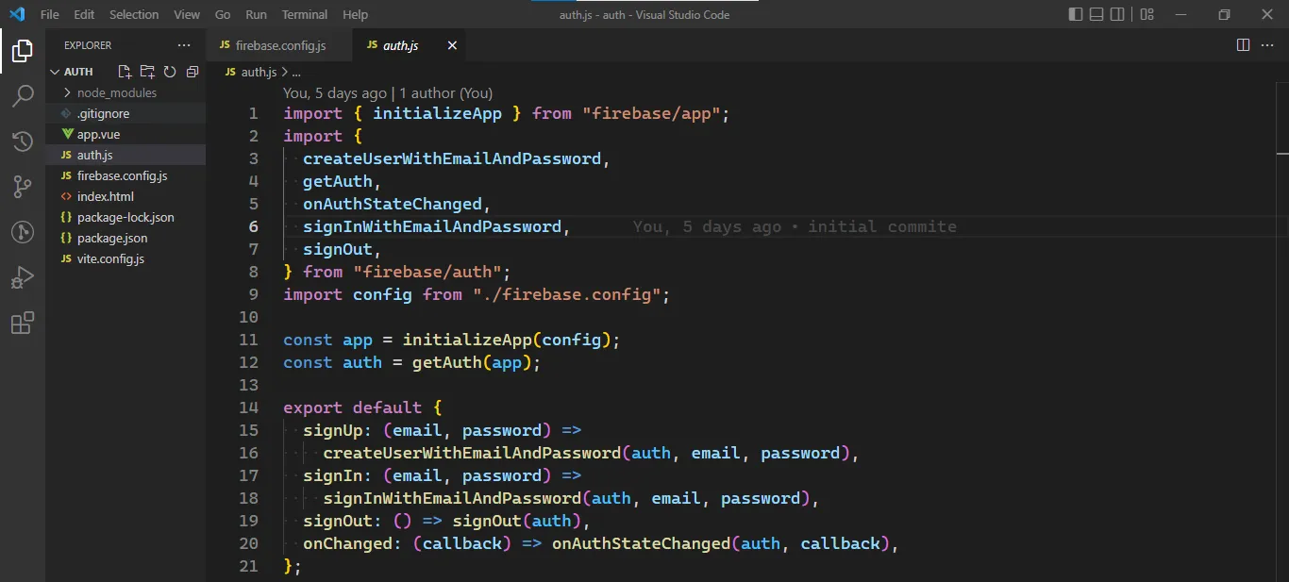
Task: Collapse the AUTH workspace folder
Action: (55, 71)
